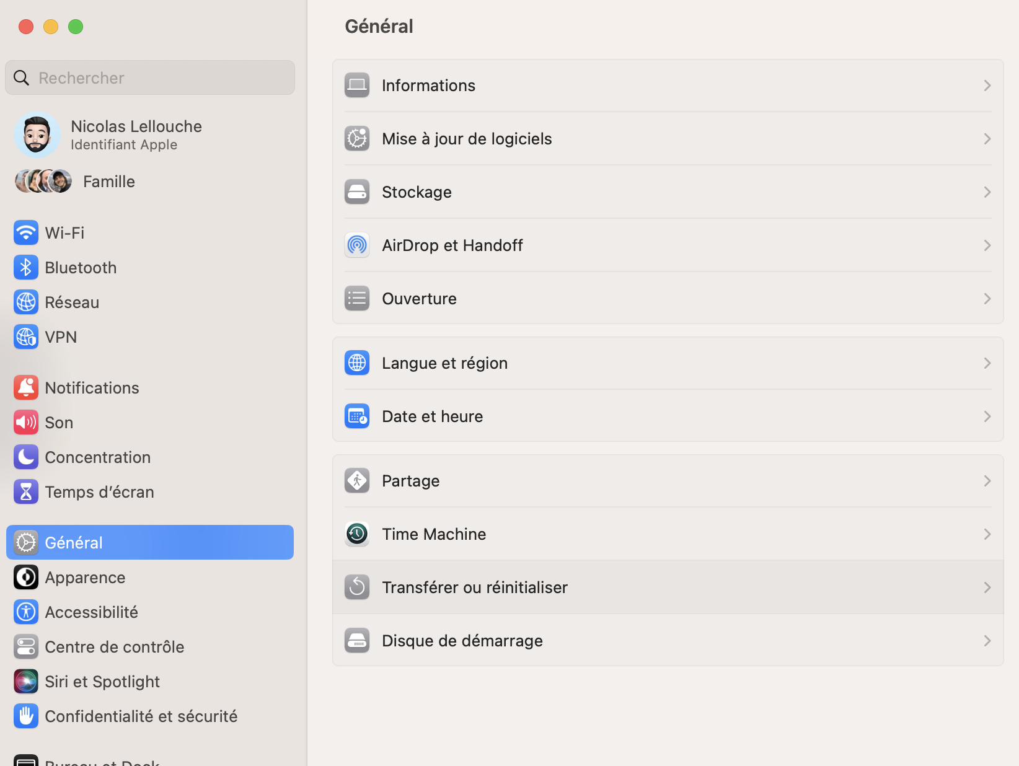Open Mise à jour de logiciels
Image resolution: width=1019 pixels, height=766 pixels.
(668, 139)
